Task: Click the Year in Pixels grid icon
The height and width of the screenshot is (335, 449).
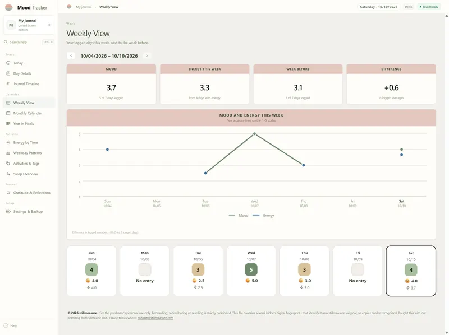Action: coord(8,123)
